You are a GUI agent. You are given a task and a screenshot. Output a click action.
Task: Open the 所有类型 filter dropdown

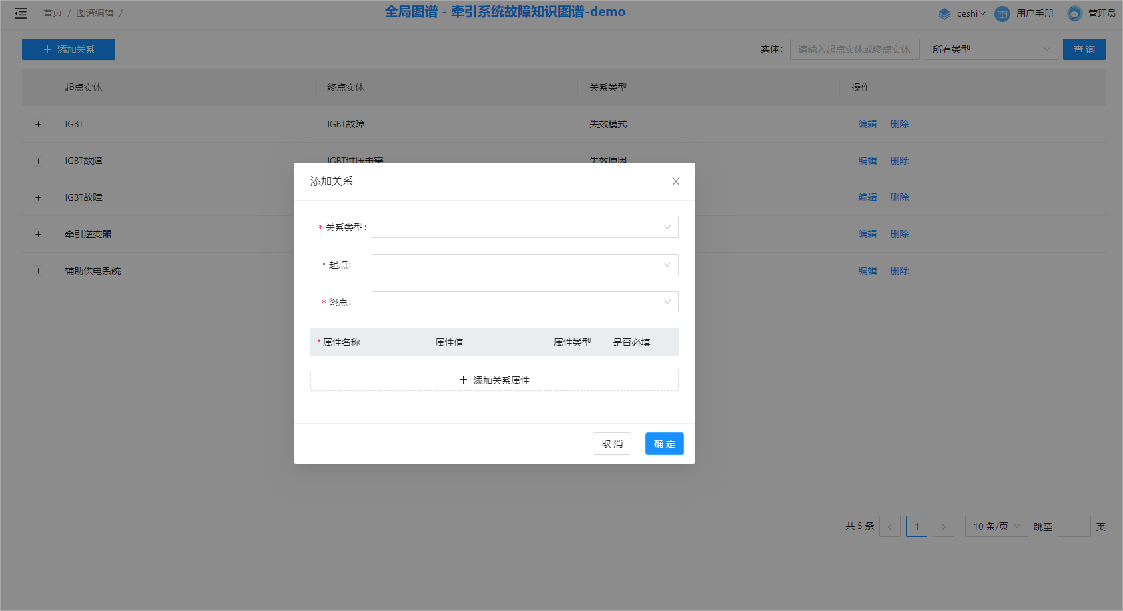[x=991, y=49]
